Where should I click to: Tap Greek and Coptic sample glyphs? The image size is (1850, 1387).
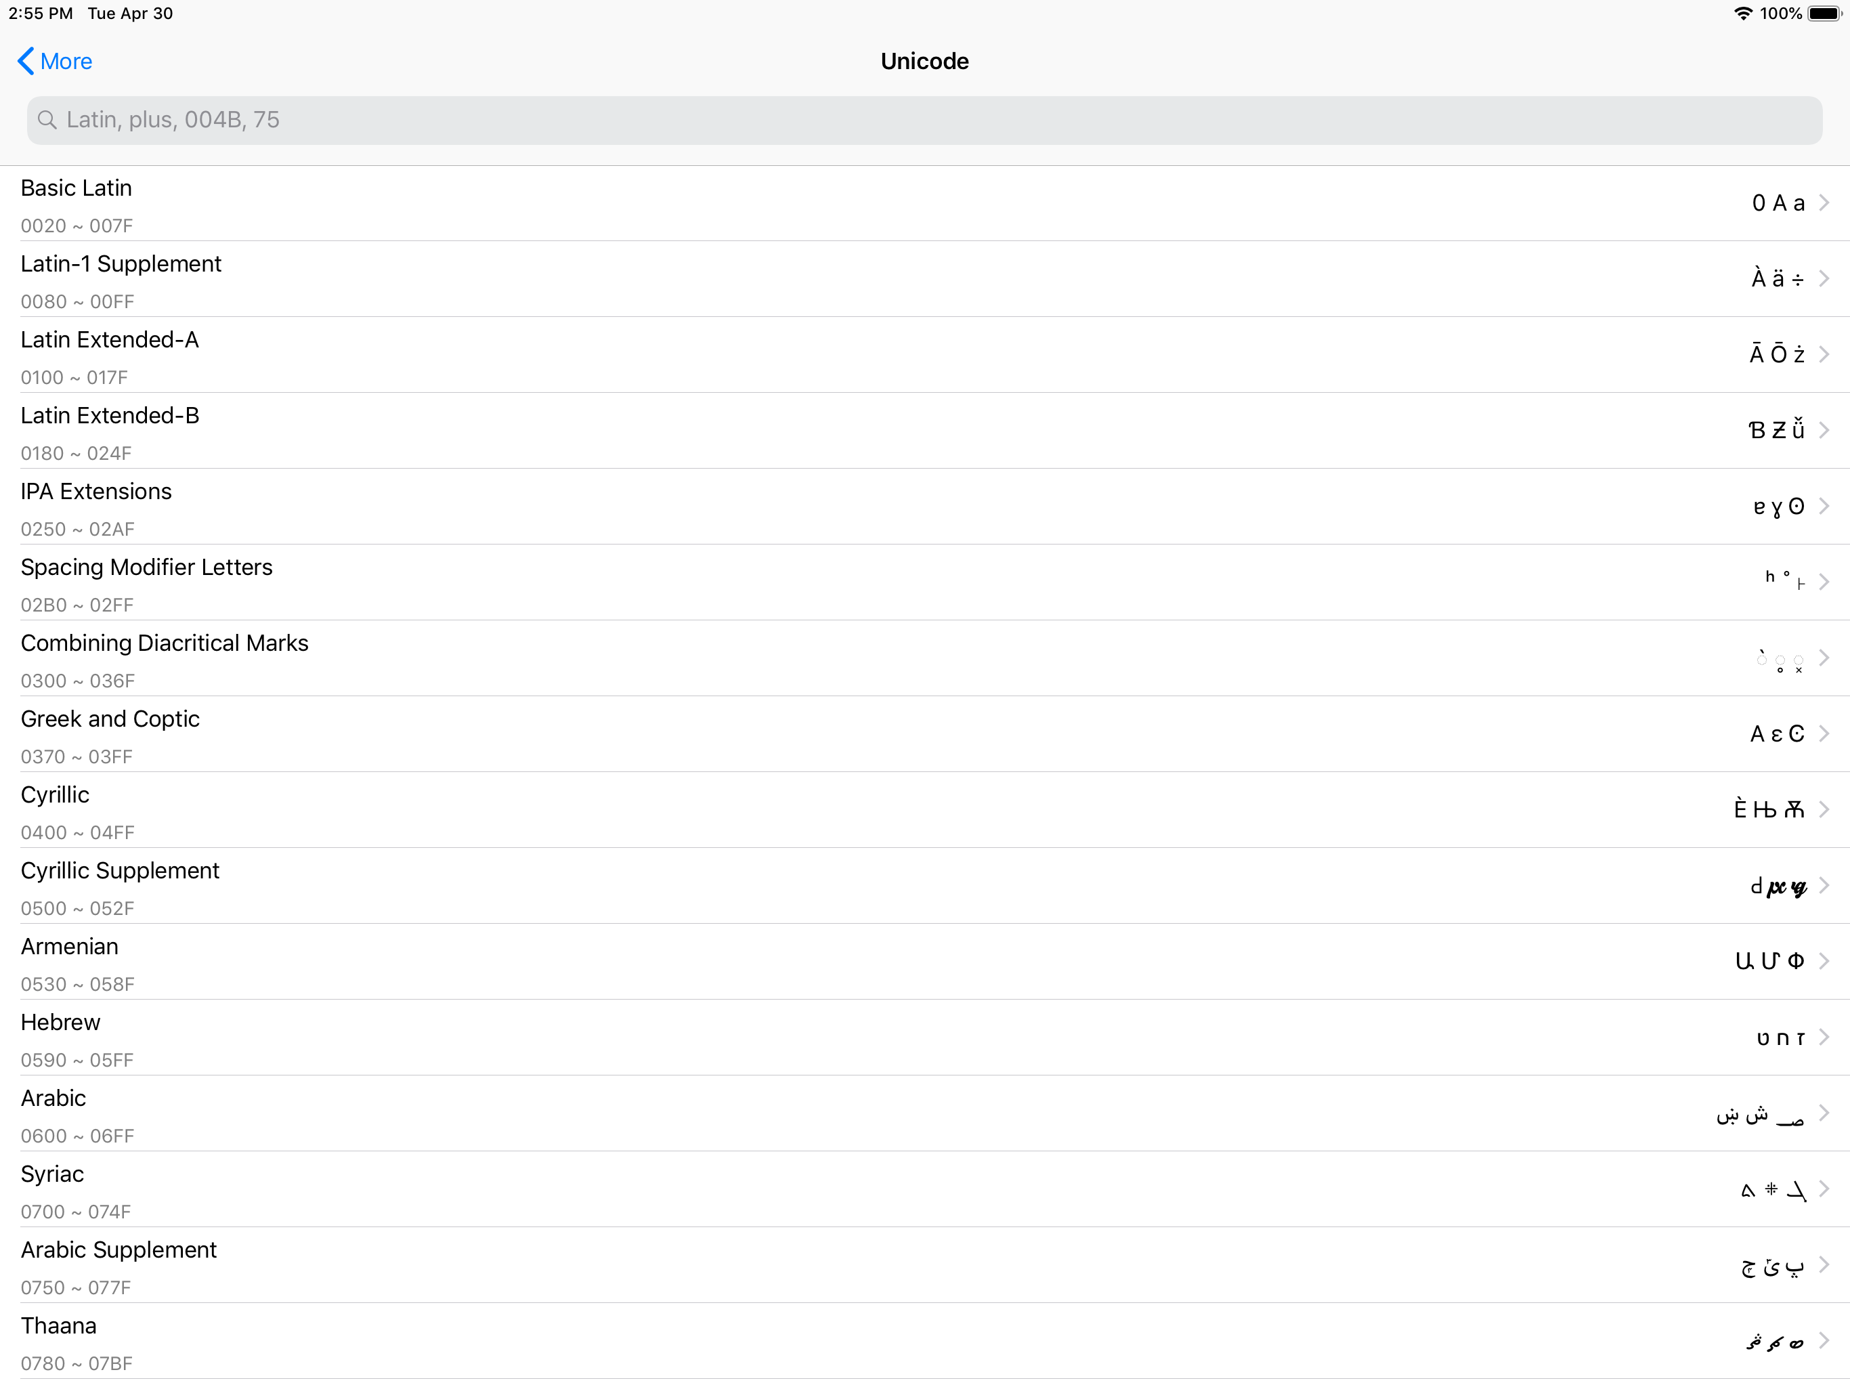coord(1776,733)
